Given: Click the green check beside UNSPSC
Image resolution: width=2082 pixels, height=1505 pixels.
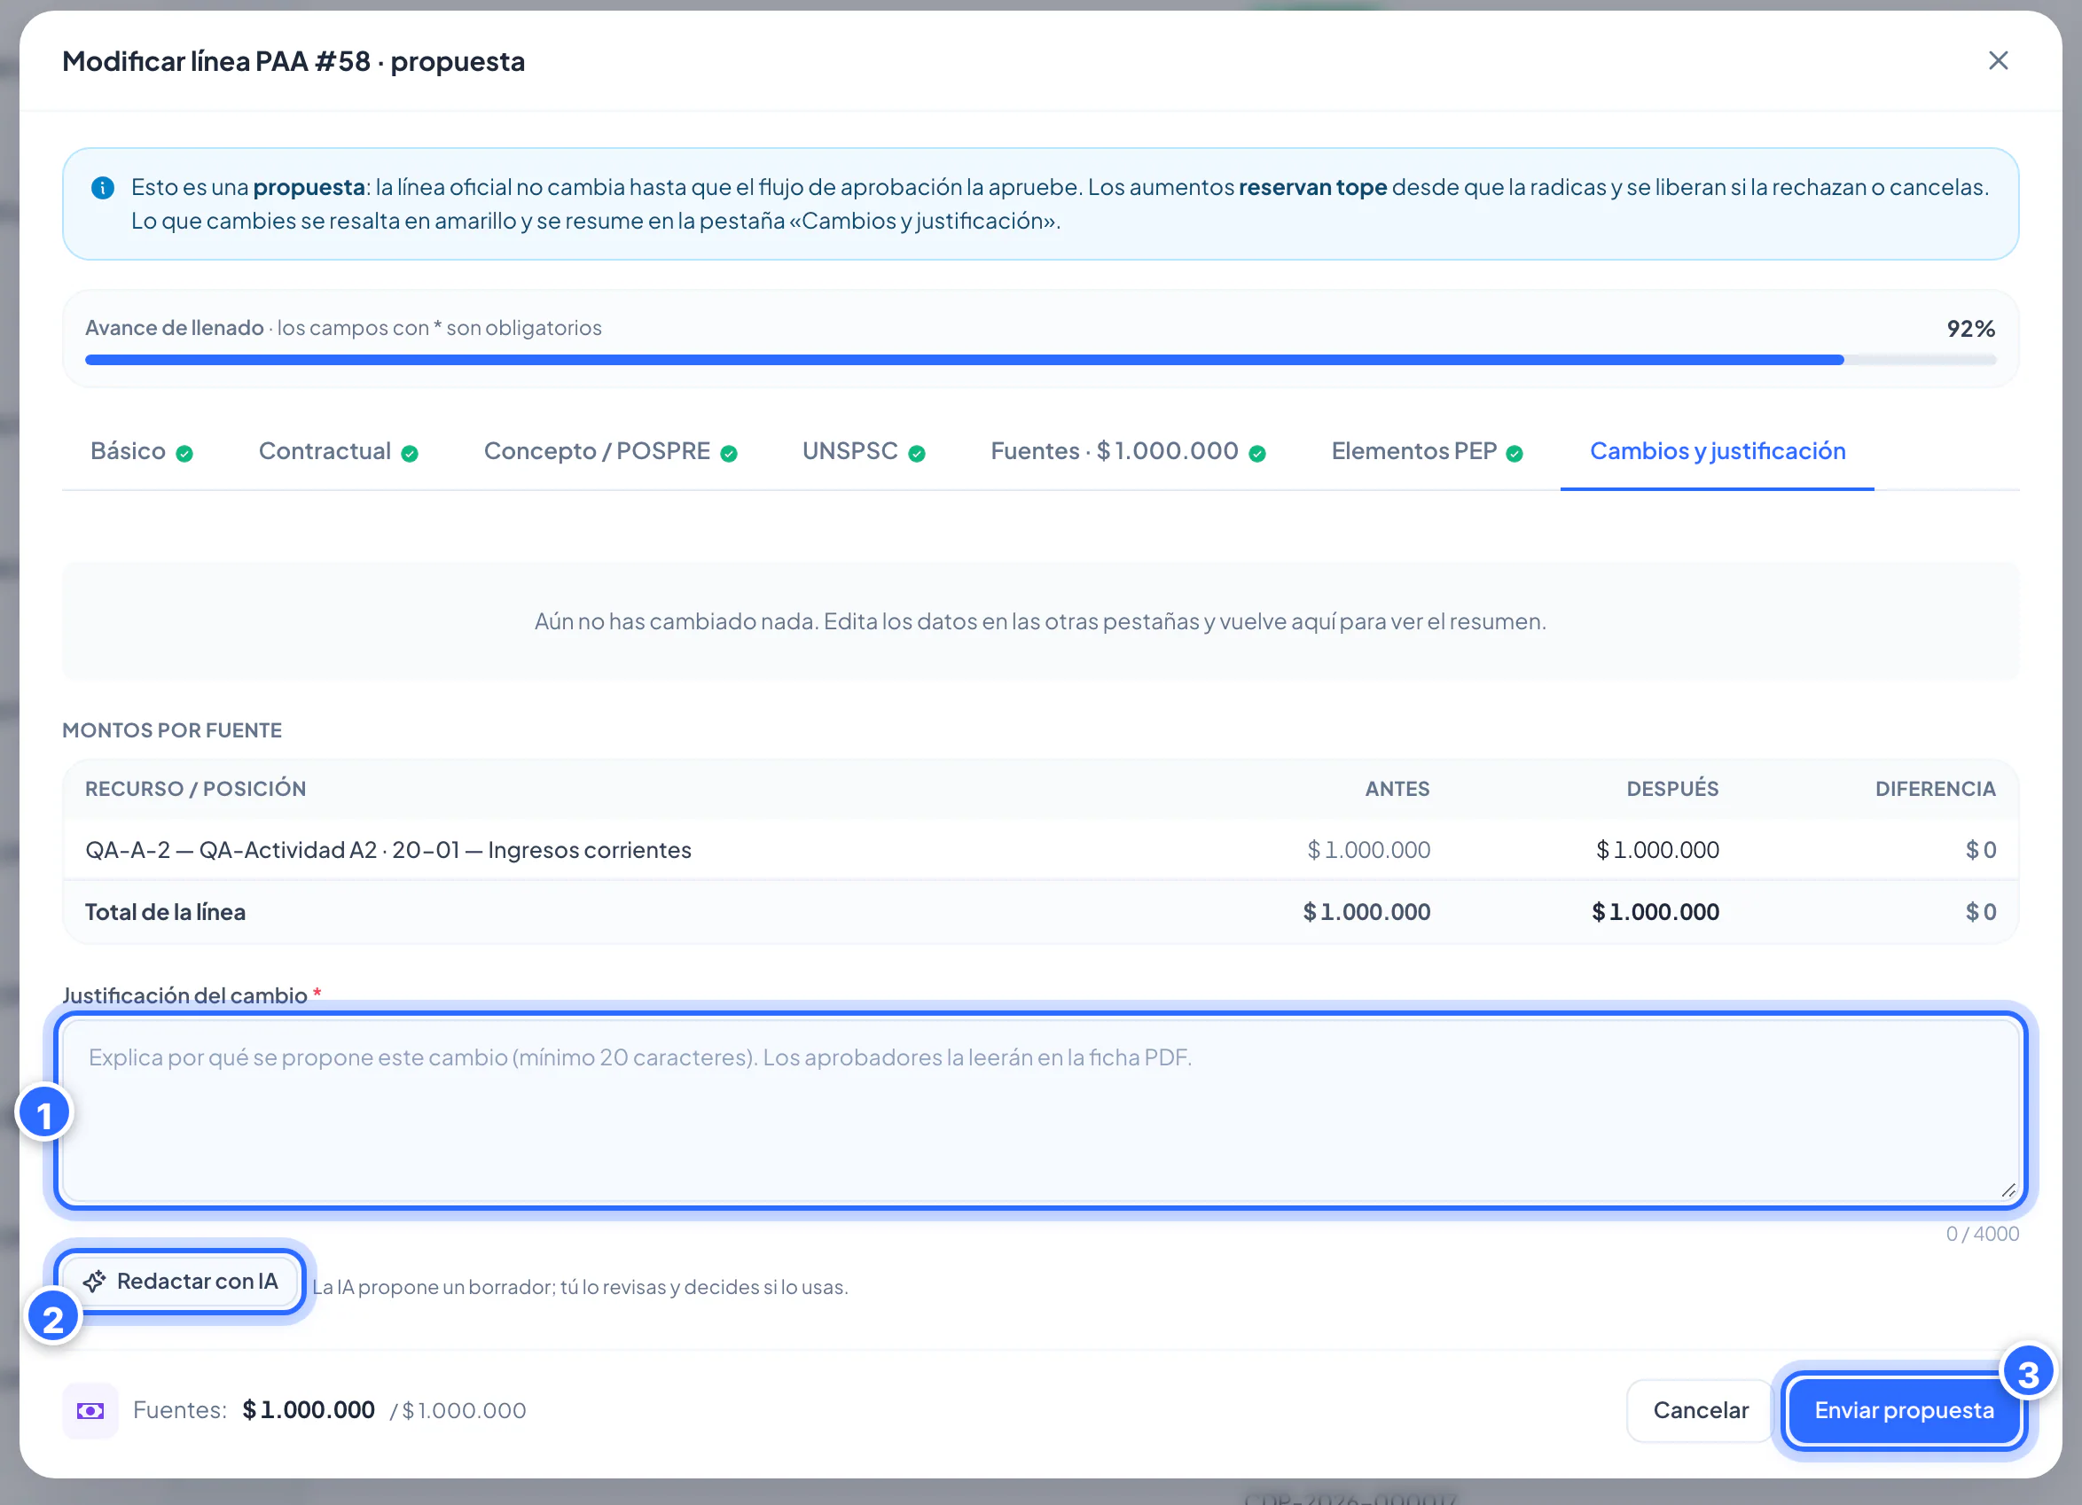Looking at the screenshot, I should (916, 453).
